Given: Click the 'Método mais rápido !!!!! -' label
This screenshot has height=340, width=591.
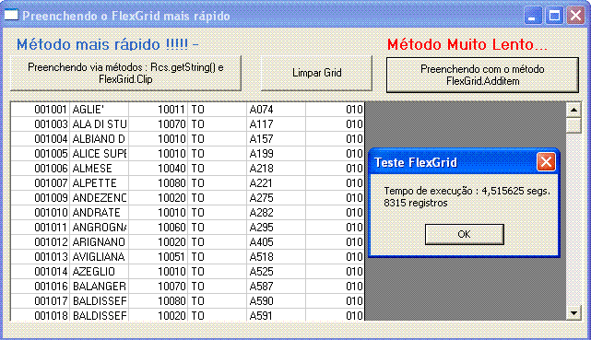Looking at the screenshot, I should point(108,44).
